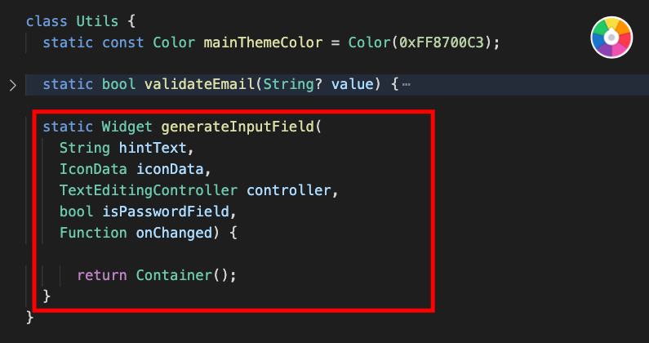The height and width of the screenshot is (343, 649).
Task: Click the hintText parameter
Action: (x=153, y=148)
